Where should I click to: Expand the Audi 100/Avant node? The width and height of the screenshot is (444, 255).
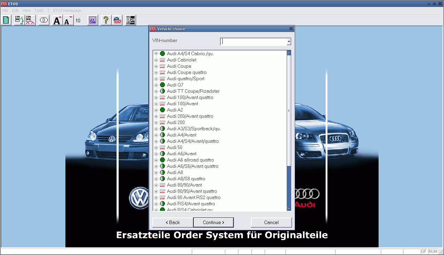pyautogui.click(x=156, y=104)
